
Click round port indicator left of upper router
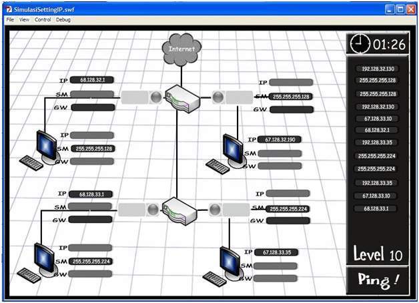click(156, 97)
